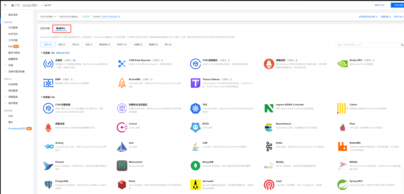Click the ETCD gear icon
404x194 pixels.
coord(196,127)
